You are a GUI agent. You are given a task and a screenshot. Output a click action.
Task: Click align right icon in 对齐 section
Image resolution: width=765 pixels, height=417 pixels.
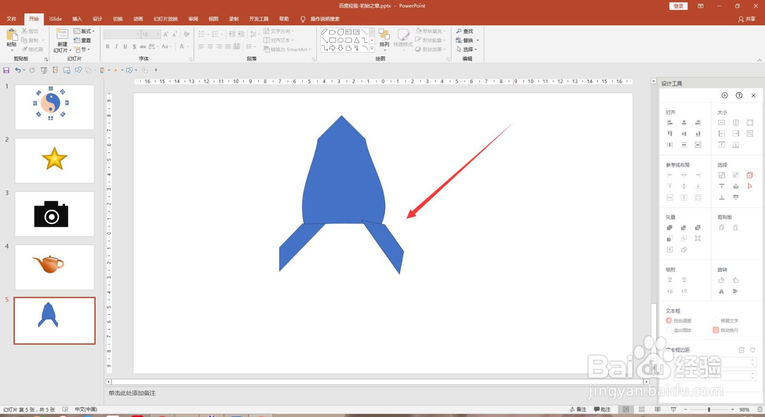[698, 123]
